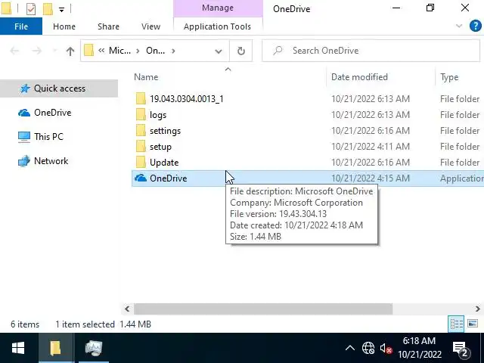This screenshot has height=363, width=484.
Task: Click the Network icon in sidebar
Action: coord(24,161)
